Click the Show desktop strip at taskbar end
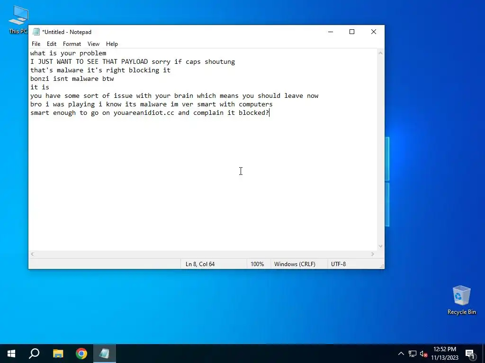Viewport: 485px width, 363px height. pyautogui.click(x=484, y=354)
